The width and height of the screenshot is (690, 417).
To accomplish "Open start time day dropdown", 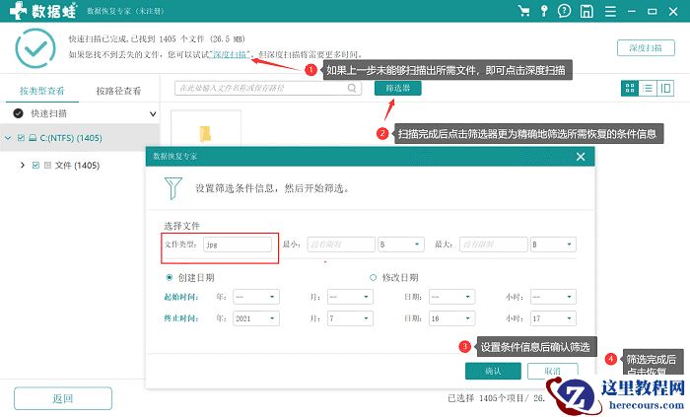I will tap(451, 297).
